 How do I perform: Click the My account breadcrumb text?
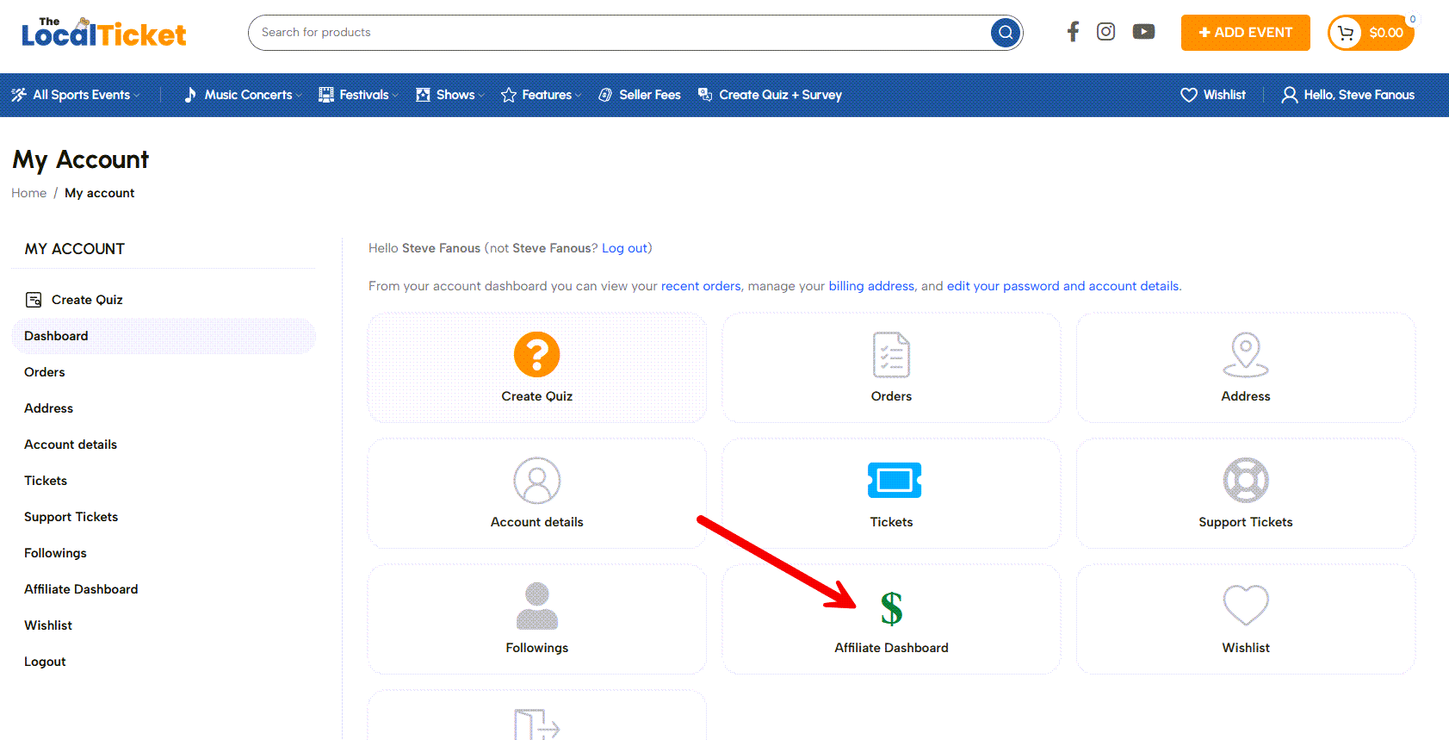100,193
